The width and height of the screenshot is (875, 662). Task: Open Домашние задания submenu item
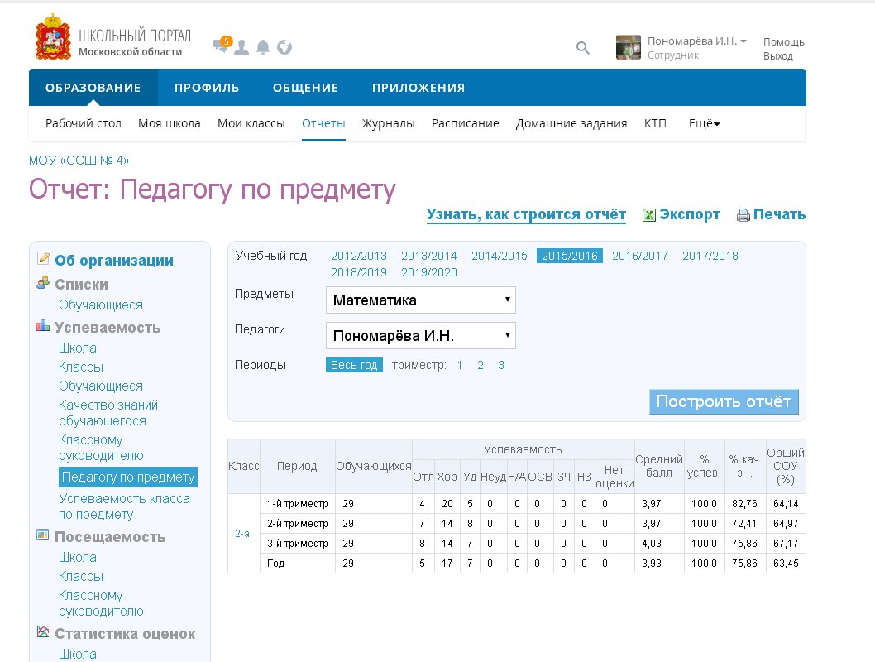pos(571,123)
